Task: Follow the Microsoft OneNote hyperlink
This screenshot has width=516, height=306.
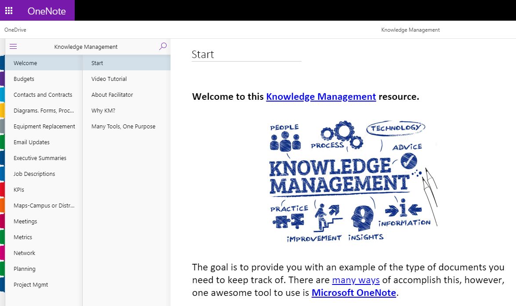Action: (354, 292)
